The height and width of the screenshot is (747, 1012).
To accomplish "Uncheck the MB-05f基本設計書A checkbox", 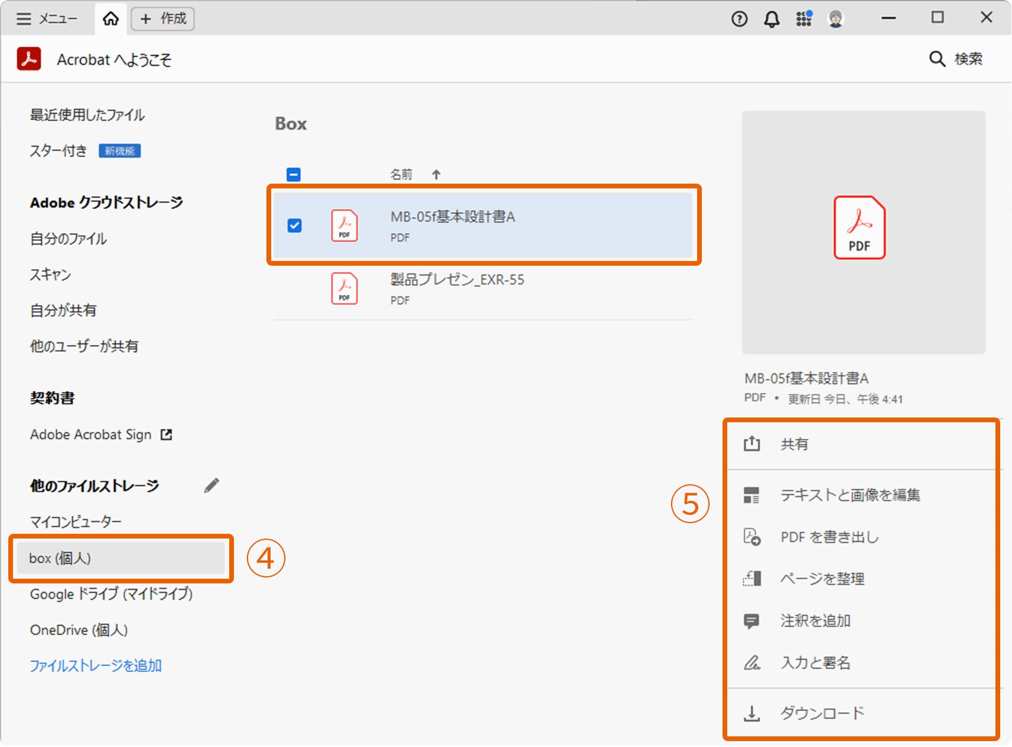I will click(294, 226).
